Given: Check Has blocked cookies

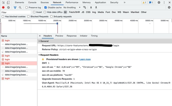Looking at the screenshot, I should click(3, 16).
